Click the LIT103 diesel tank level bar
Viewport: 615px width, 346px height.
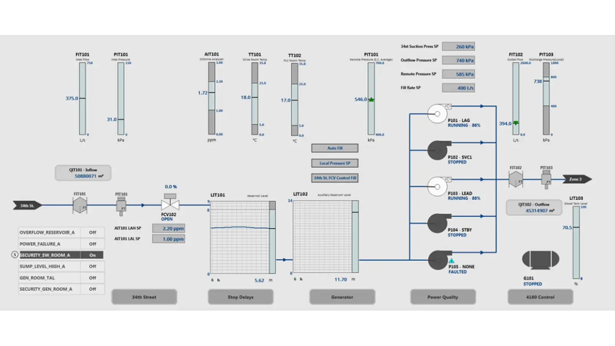576,242
